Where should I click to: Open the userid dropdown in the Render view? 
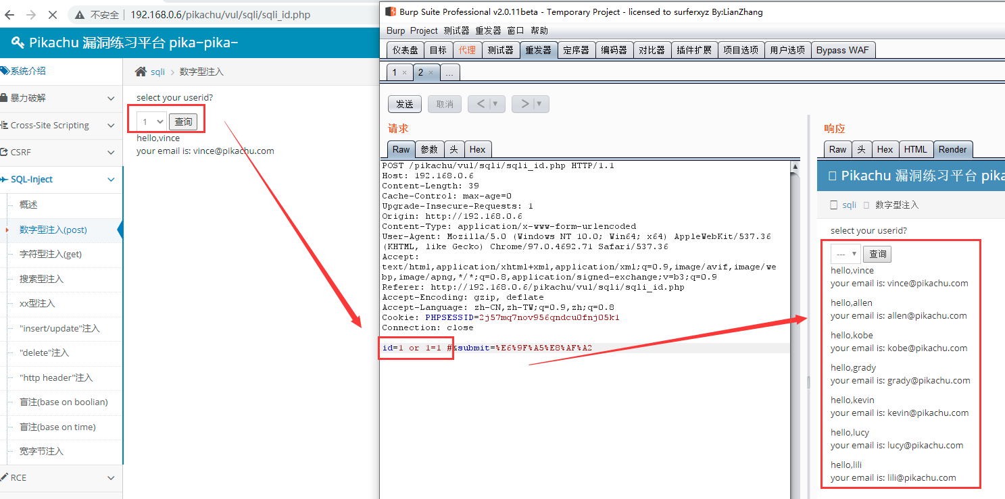pos(845,254)
